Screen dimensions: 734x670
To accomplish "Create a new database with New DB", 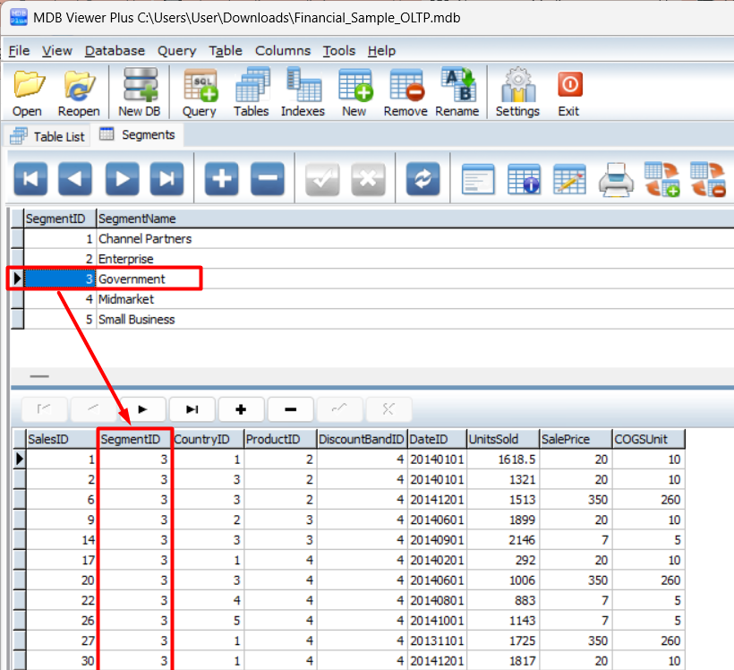I will pyautogui.click(x=140, y=92).
